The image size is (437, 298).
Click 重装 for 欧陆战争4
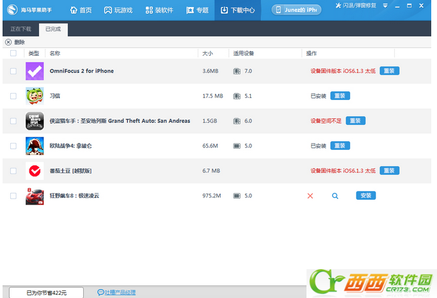[x=340, y=145]
